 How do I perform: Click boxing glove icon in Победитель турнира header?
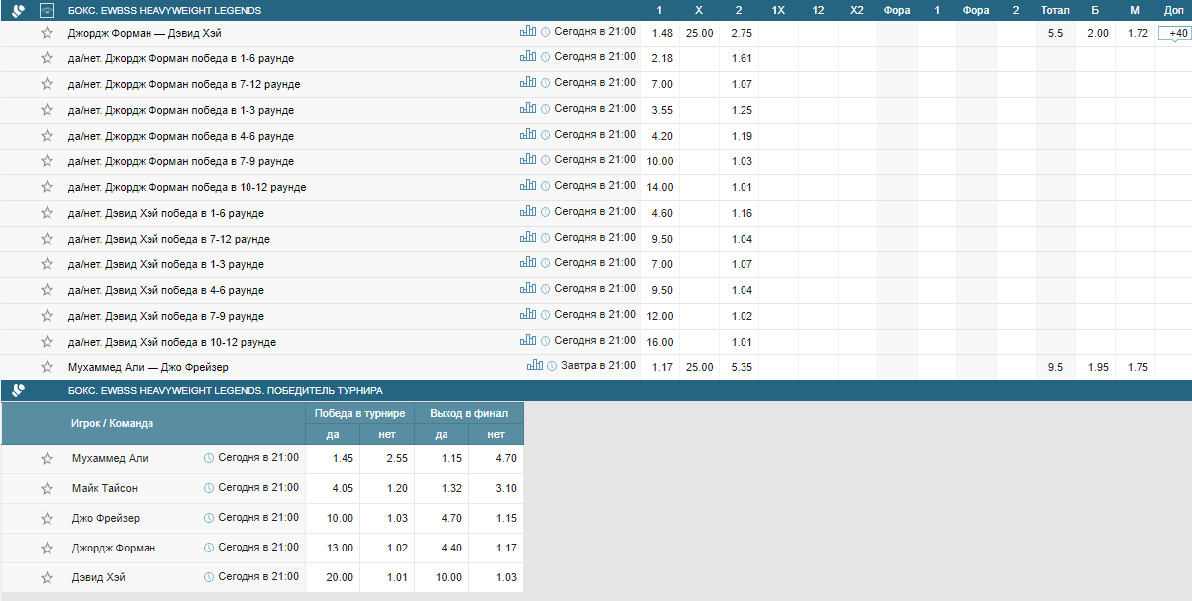coord(18,391)
